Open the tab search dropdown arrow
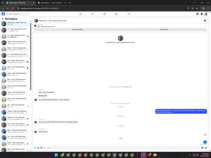 3,3
